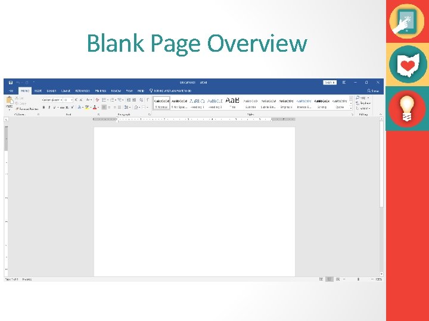Switch to the Design tab
The height and width of the screenshot is (321, 429).
pyautogui.click(x=51, y=90)
